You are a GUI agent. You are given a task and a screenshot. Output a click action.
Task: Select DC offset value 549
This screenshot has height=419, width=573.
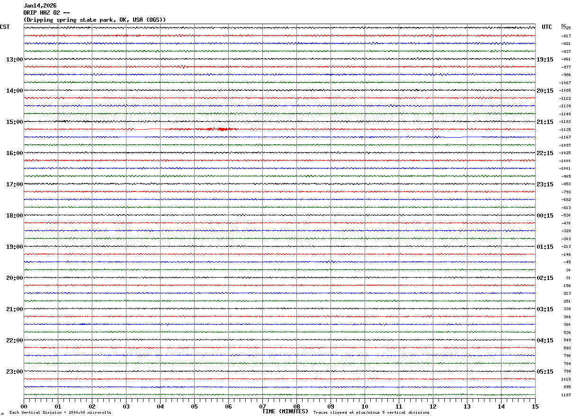pos(567,340)
